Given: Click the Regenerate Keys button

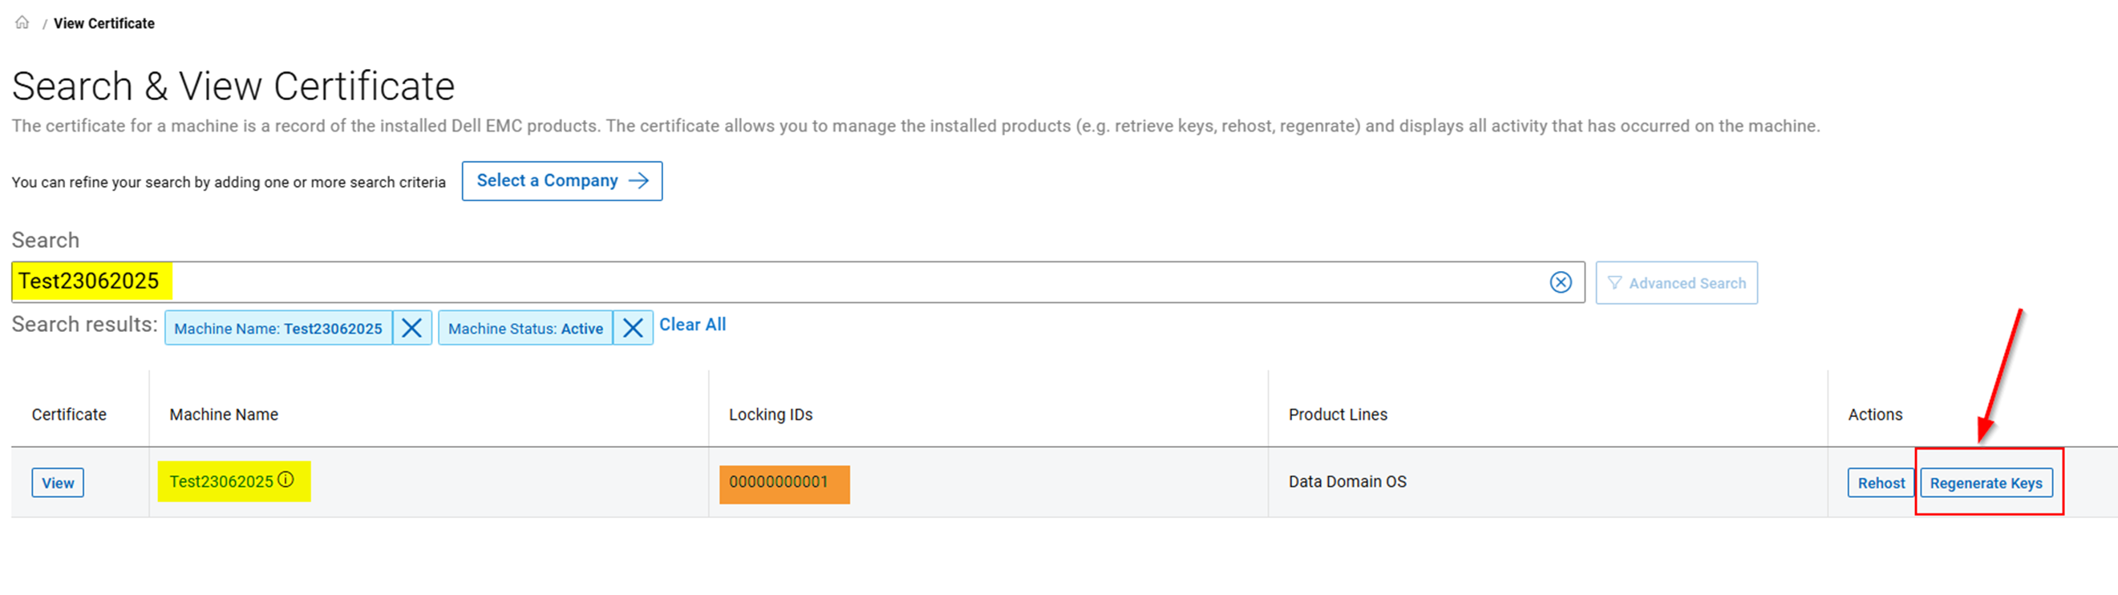Looking at the screenshot, I should pos(1986,483).
